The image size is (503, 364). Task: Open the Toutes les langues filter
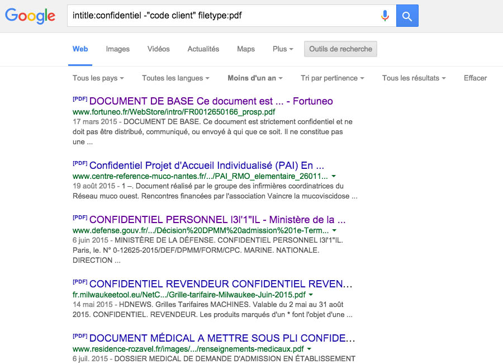pos(176,78)
